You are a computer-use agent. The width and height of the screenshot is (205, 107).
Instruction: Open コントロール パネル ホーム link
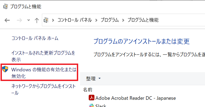pyautogui.click(x=35, y=38)
